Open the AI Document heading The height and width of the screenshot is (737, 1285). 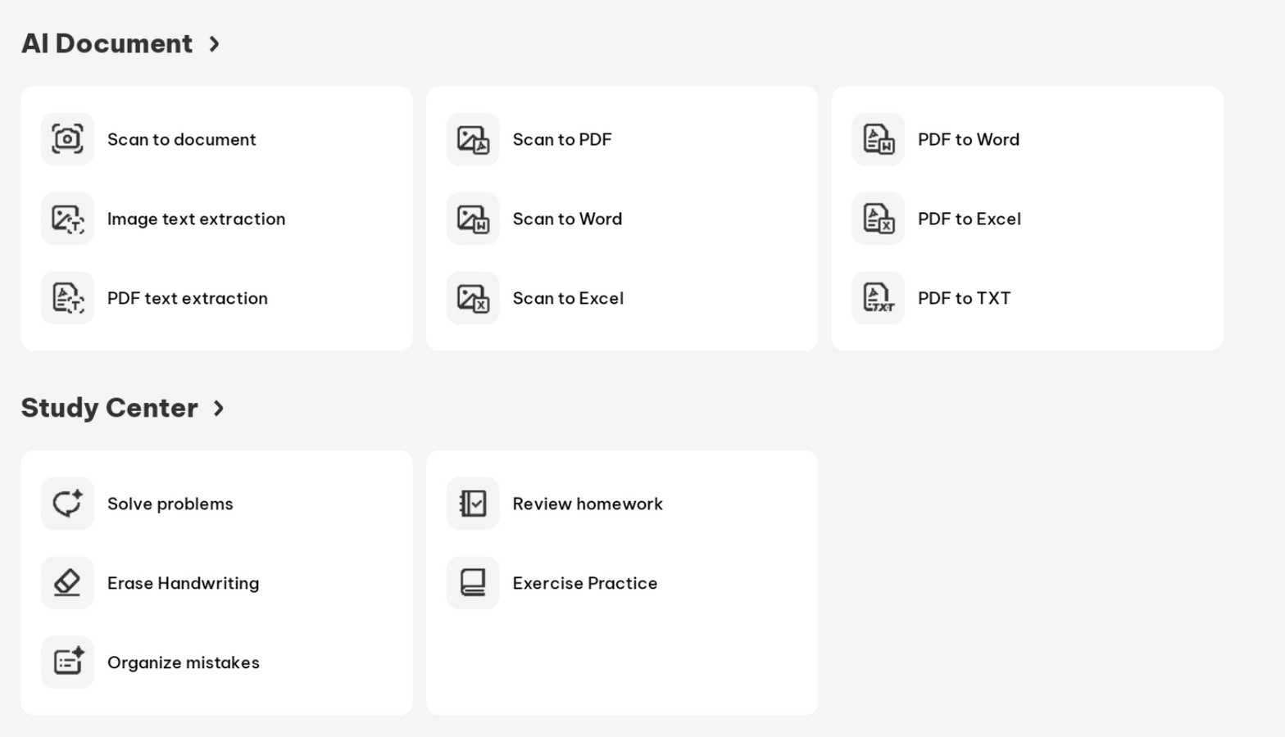tap(107, 43)
